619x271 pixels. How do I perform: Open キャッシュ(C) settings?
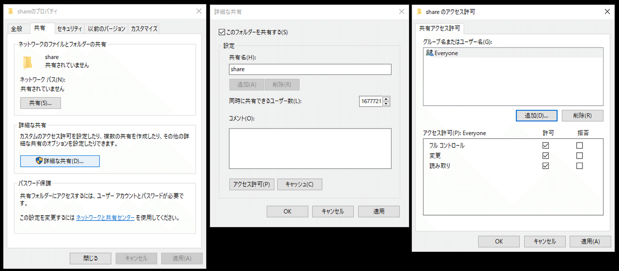coord(300,184)
